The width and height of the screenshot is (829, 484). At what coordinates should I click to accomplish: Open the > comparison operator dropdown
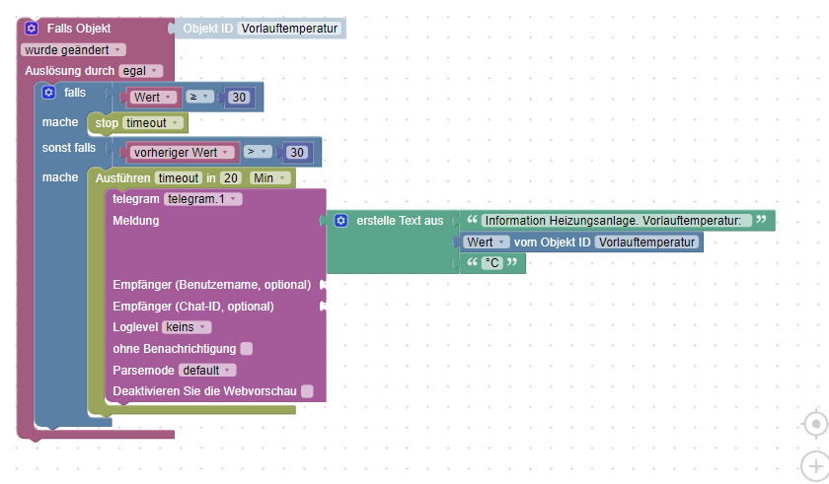[x=258, y=152]
